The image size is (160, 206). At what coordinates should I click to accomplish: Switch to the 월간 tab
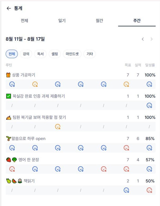(99, 21)
